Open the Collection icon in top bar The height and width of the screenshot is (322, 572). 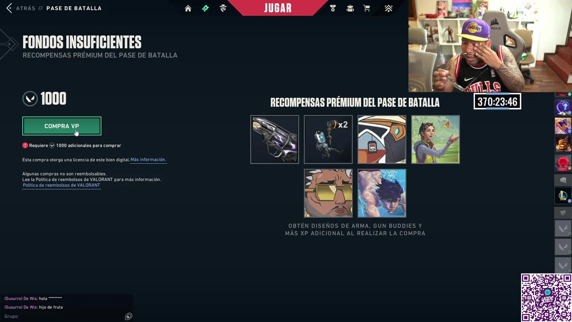coord(350,8)
